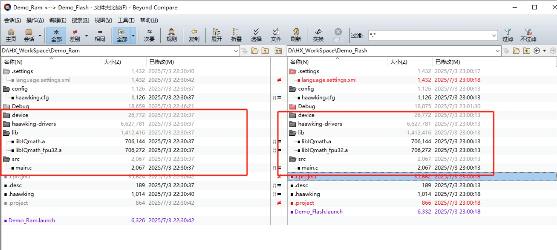Open the 规则 (Rules) toolbar icon

coord(171,35)
